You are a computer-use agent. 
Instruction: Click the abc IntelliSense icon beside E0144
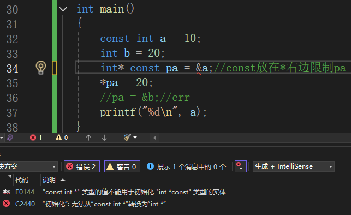6,192
